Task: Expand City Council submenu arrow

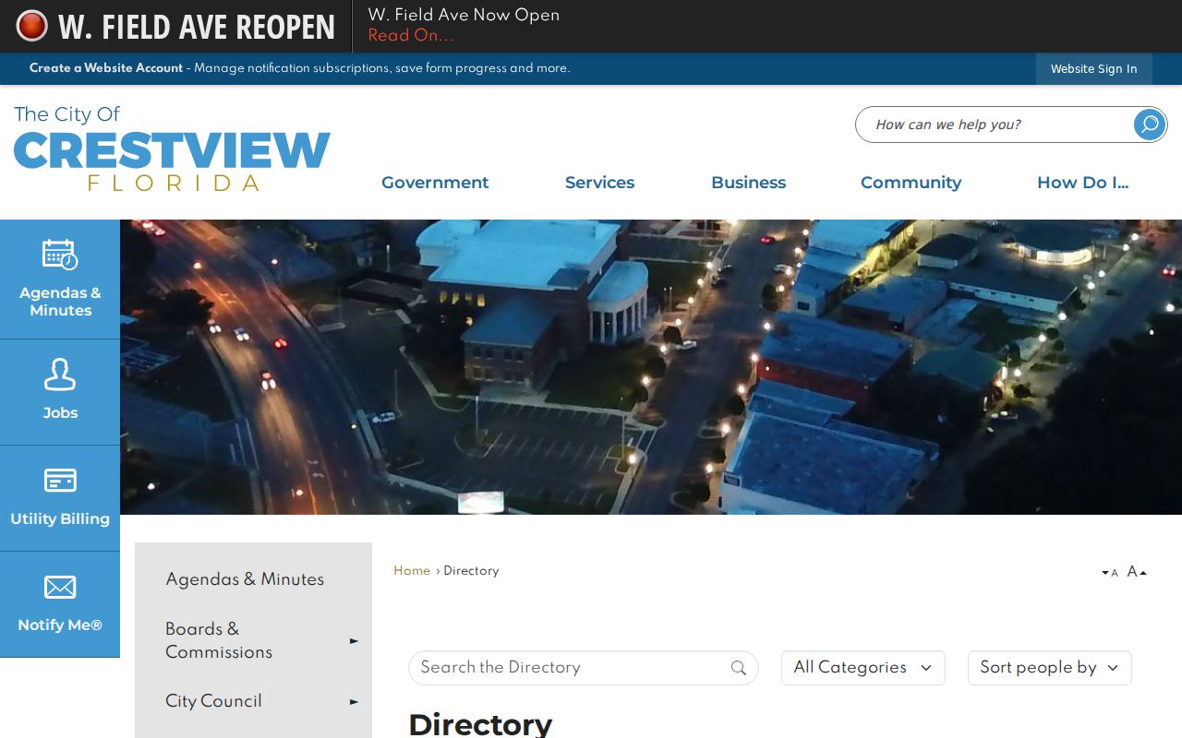Action: pos(354,702)
